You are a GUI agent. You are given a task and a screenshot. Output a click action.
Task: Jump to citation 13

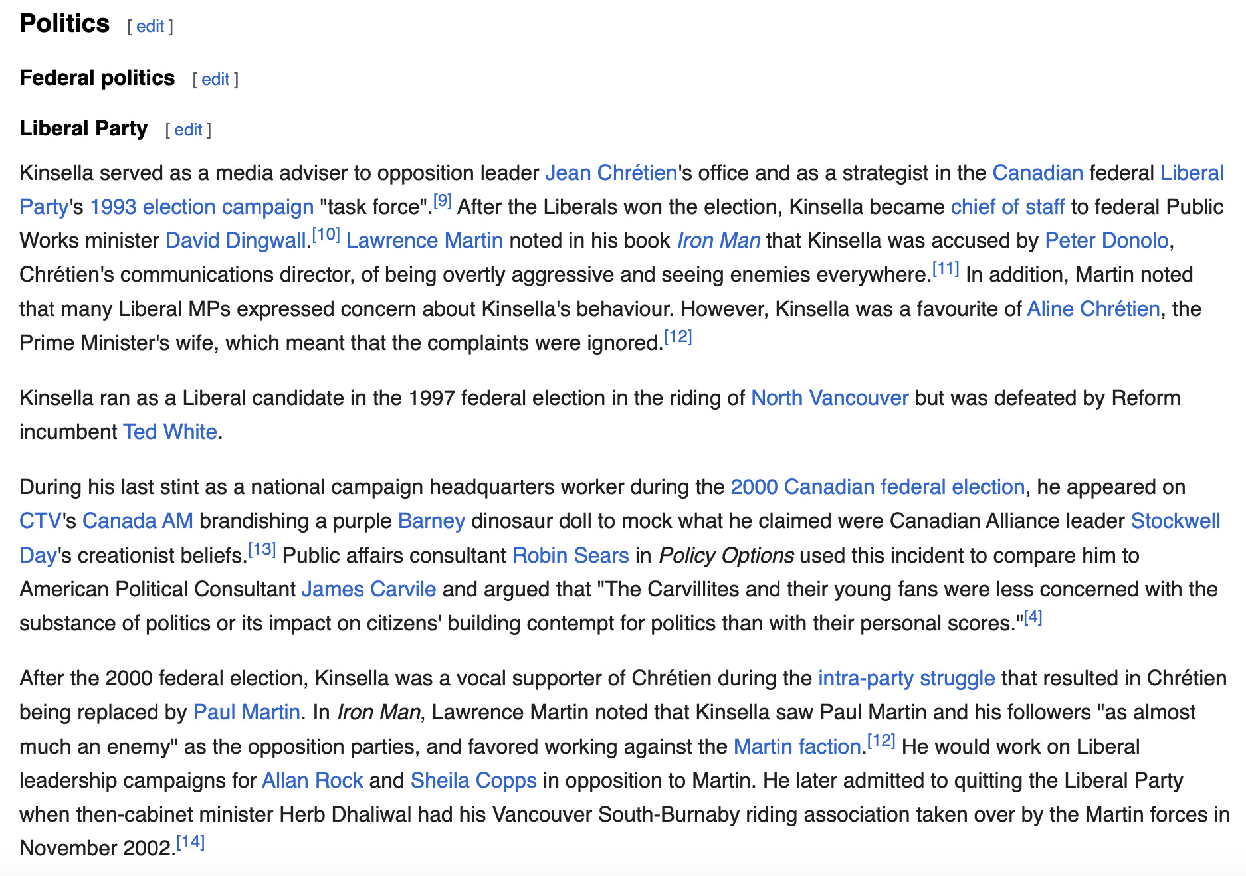click(x=262, y=549)
